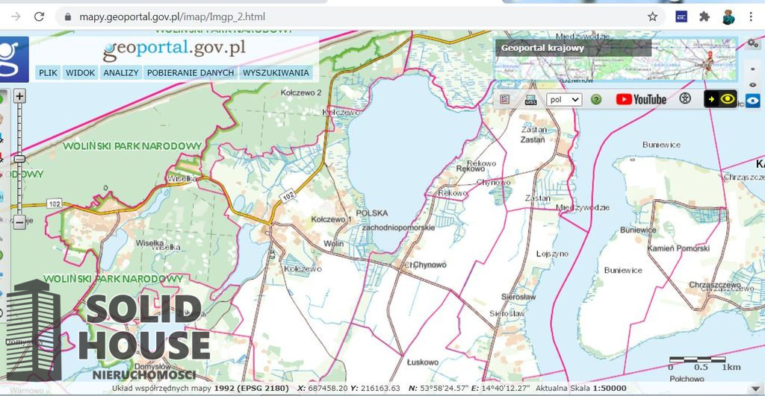Open the WYSZUKIWANIA menu
765x396 pixels.
[x=276, y=72]
